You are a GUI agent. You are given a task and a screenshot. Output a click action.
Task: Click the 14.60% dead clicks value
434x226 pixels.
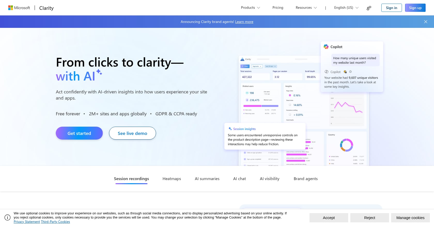click(298, 105)
